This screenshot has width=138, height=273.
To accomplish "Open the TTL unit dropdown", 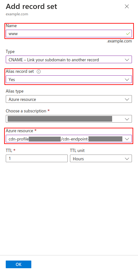I will [101, 158].
